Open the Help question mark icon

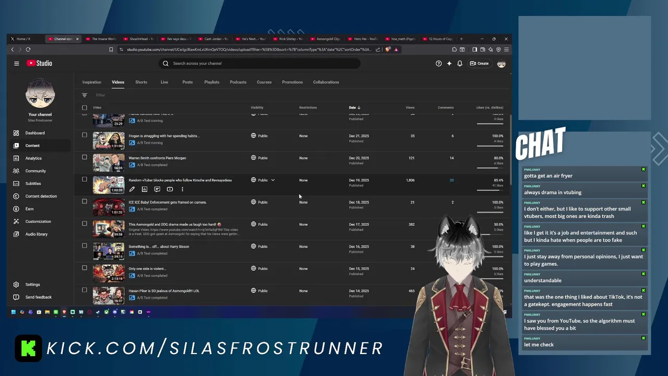tap(438, 63)
